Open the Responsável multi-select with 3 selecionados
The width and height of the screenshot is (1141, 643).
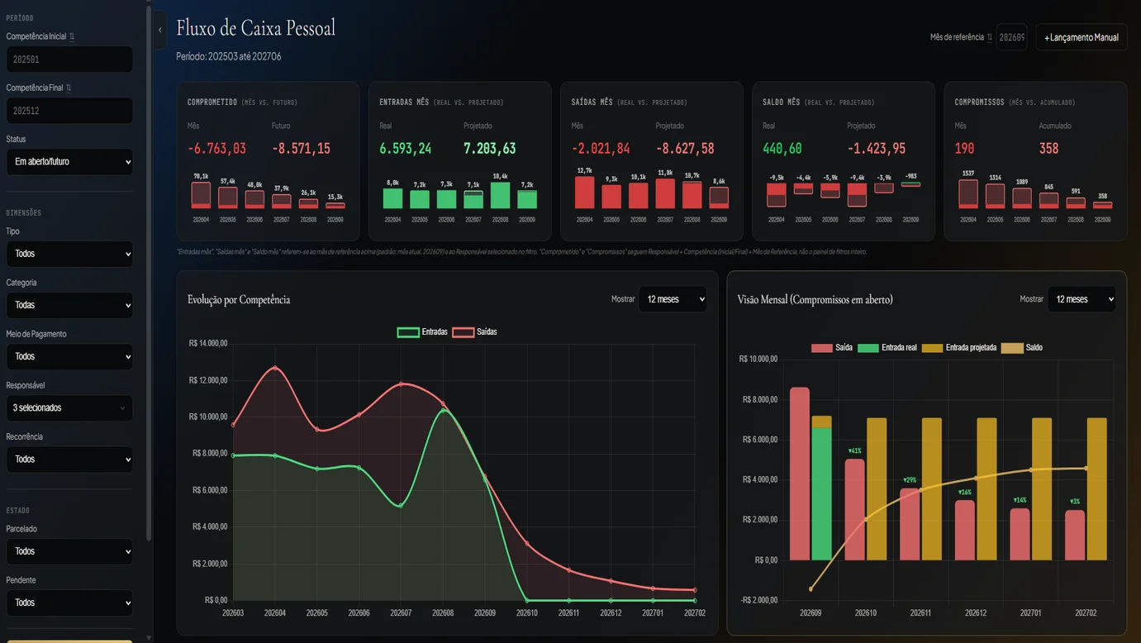[x=69, y=407]
